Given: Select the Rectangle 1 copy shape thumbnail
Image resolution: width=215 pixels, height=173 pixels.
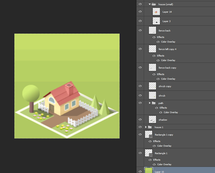Looking at the screenshot, I should (149, 134).
